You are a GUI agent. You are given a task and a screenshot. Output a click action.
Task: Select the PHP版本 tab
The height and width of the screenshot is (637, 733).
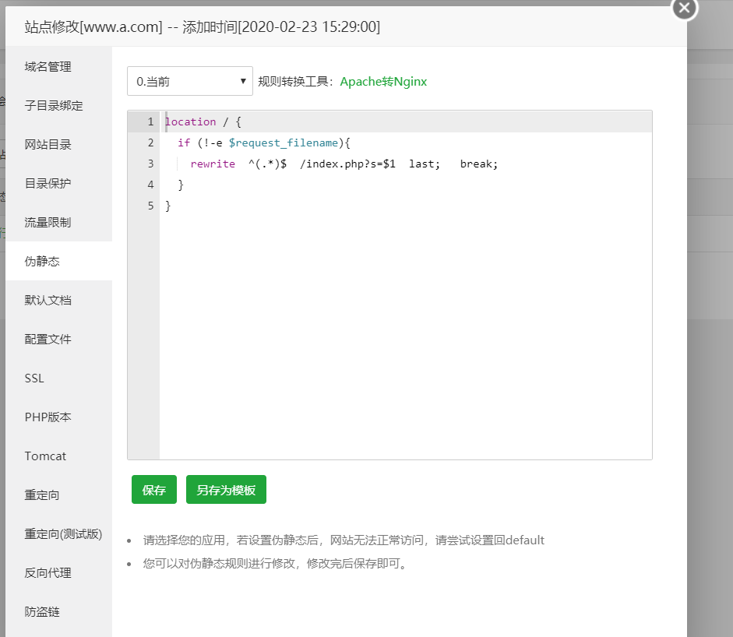pyautogui.click(x=48, y=417)
